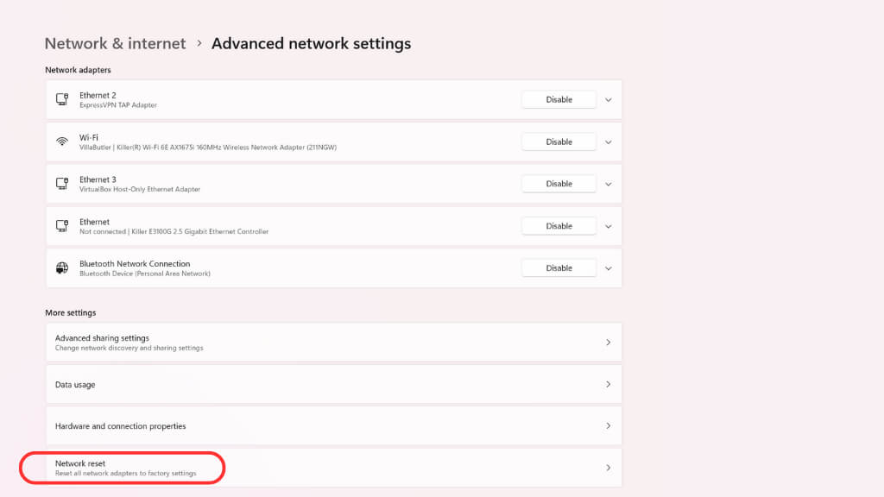884x497 pixels.
Task: Disable the Wi-Fi adapter
Action: (559, 142)
